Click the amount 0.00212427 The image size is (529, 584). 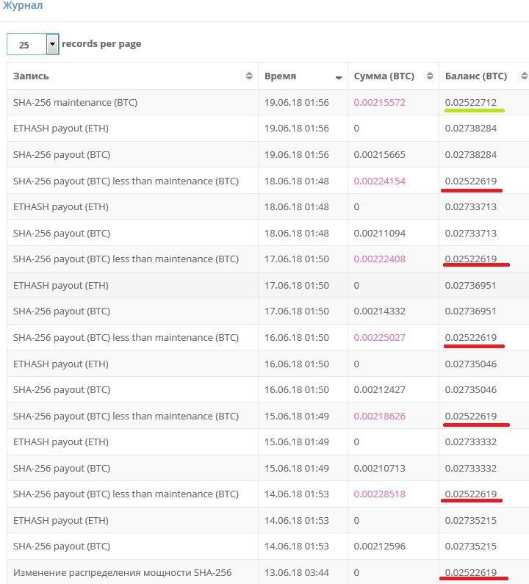pyautogui.click(x=380, y=389)
